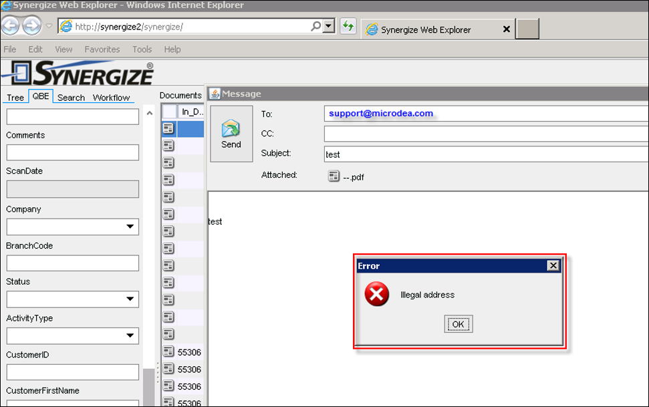The image size is (649, 407).
Task: Click the To address field
Action: click(487, 114)
